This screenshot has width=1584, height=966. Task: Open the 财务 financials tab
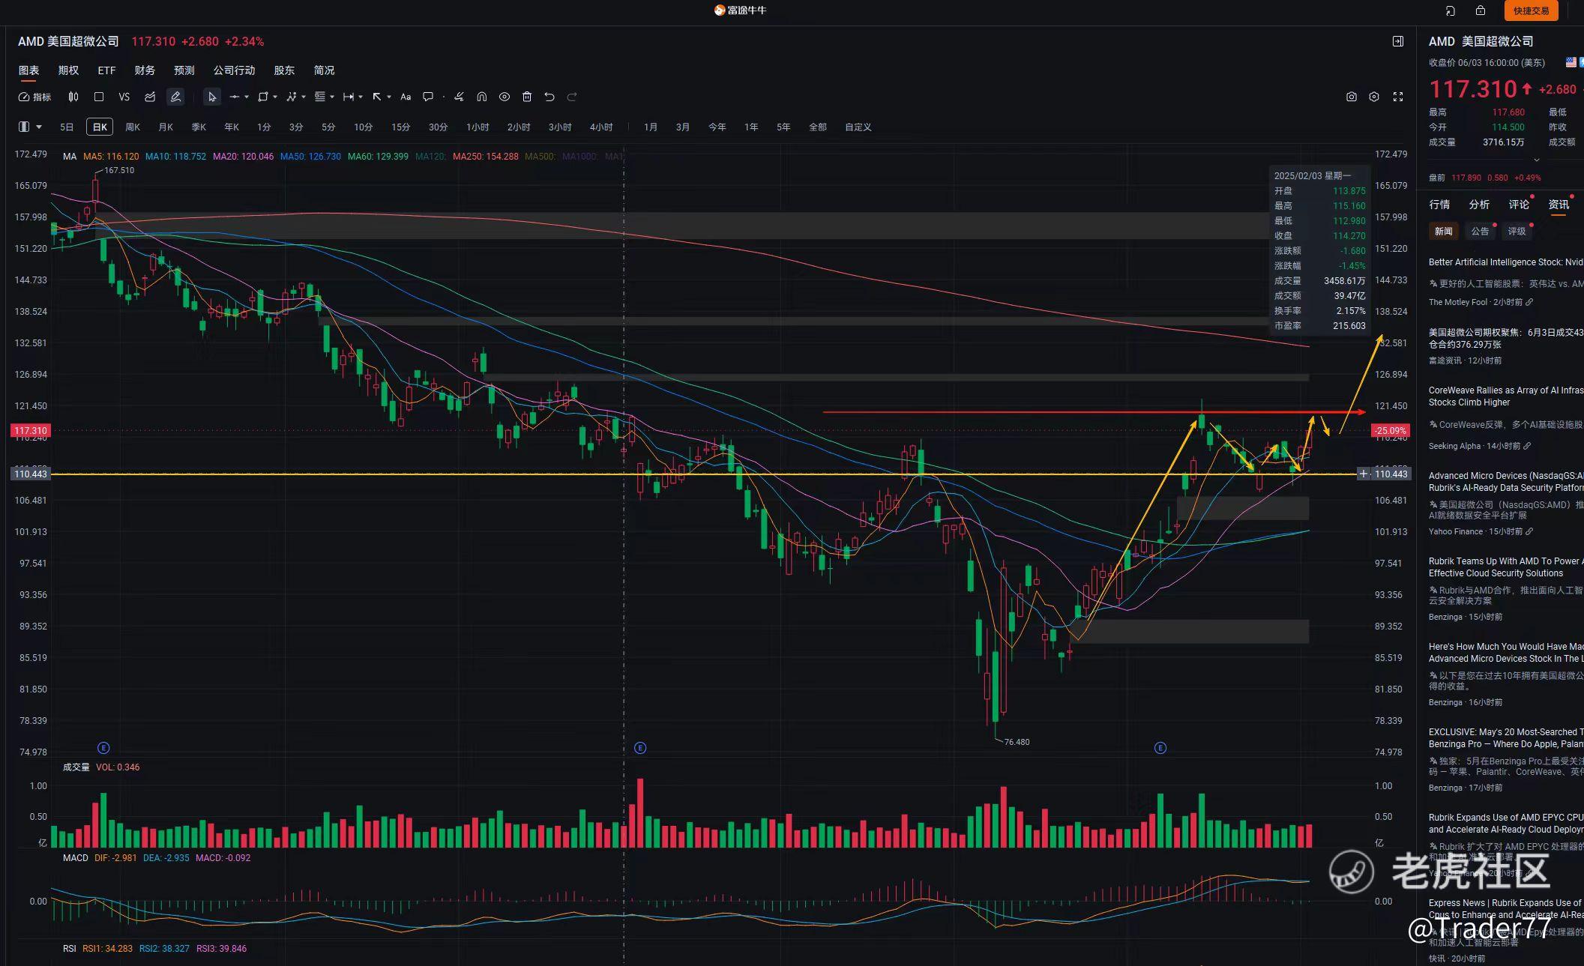tap(145, 70)
